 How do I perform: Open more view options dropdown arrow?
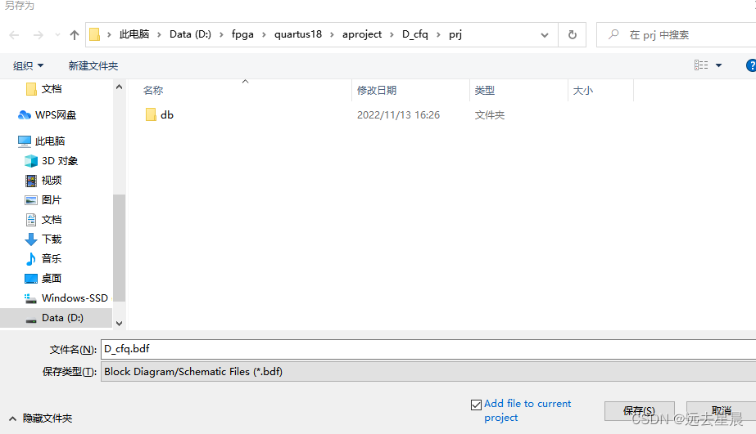click(718, 65)
